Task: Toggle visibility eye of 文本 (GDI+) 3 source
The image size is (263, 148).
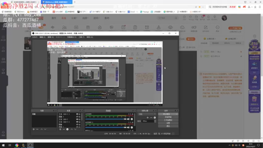Action: [77, 114]
